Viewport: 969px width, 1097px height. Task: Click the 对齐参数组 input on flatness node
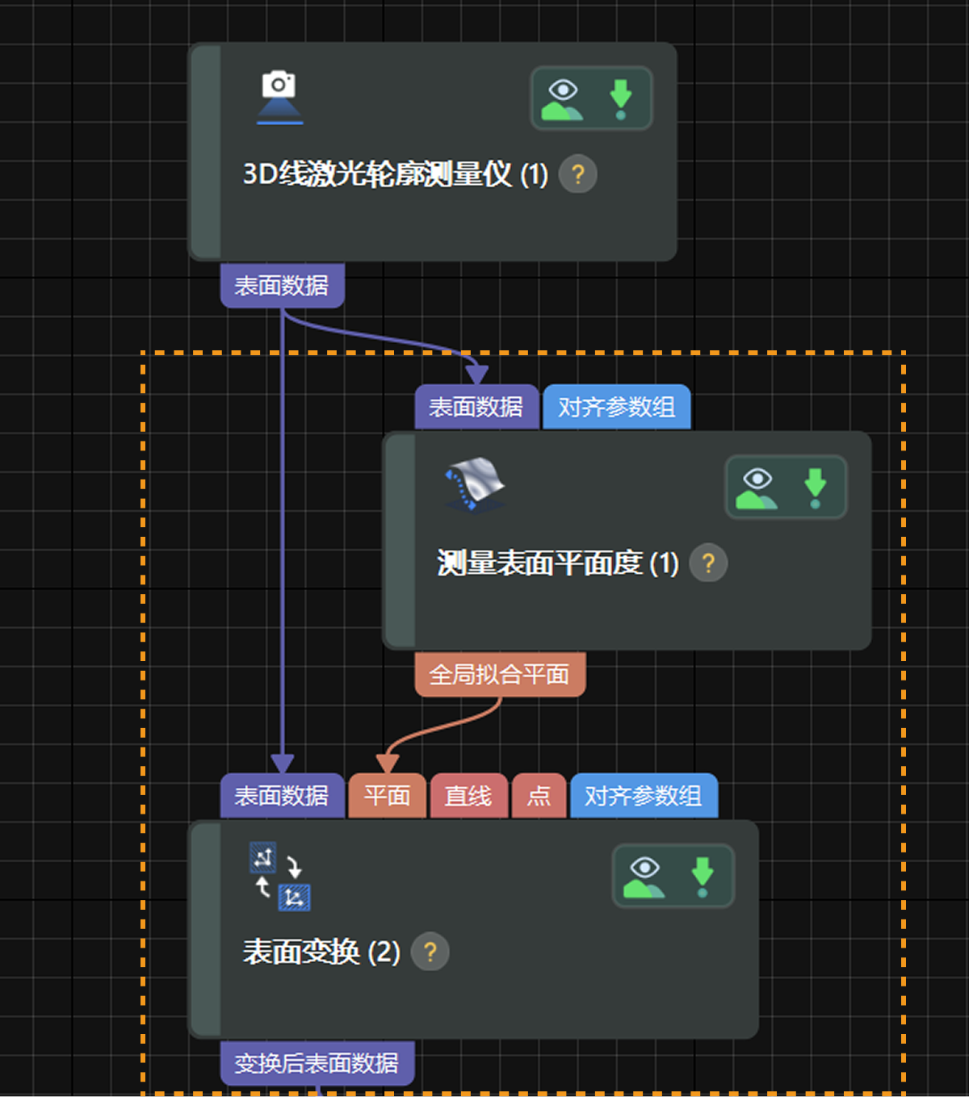click(616, 407)
